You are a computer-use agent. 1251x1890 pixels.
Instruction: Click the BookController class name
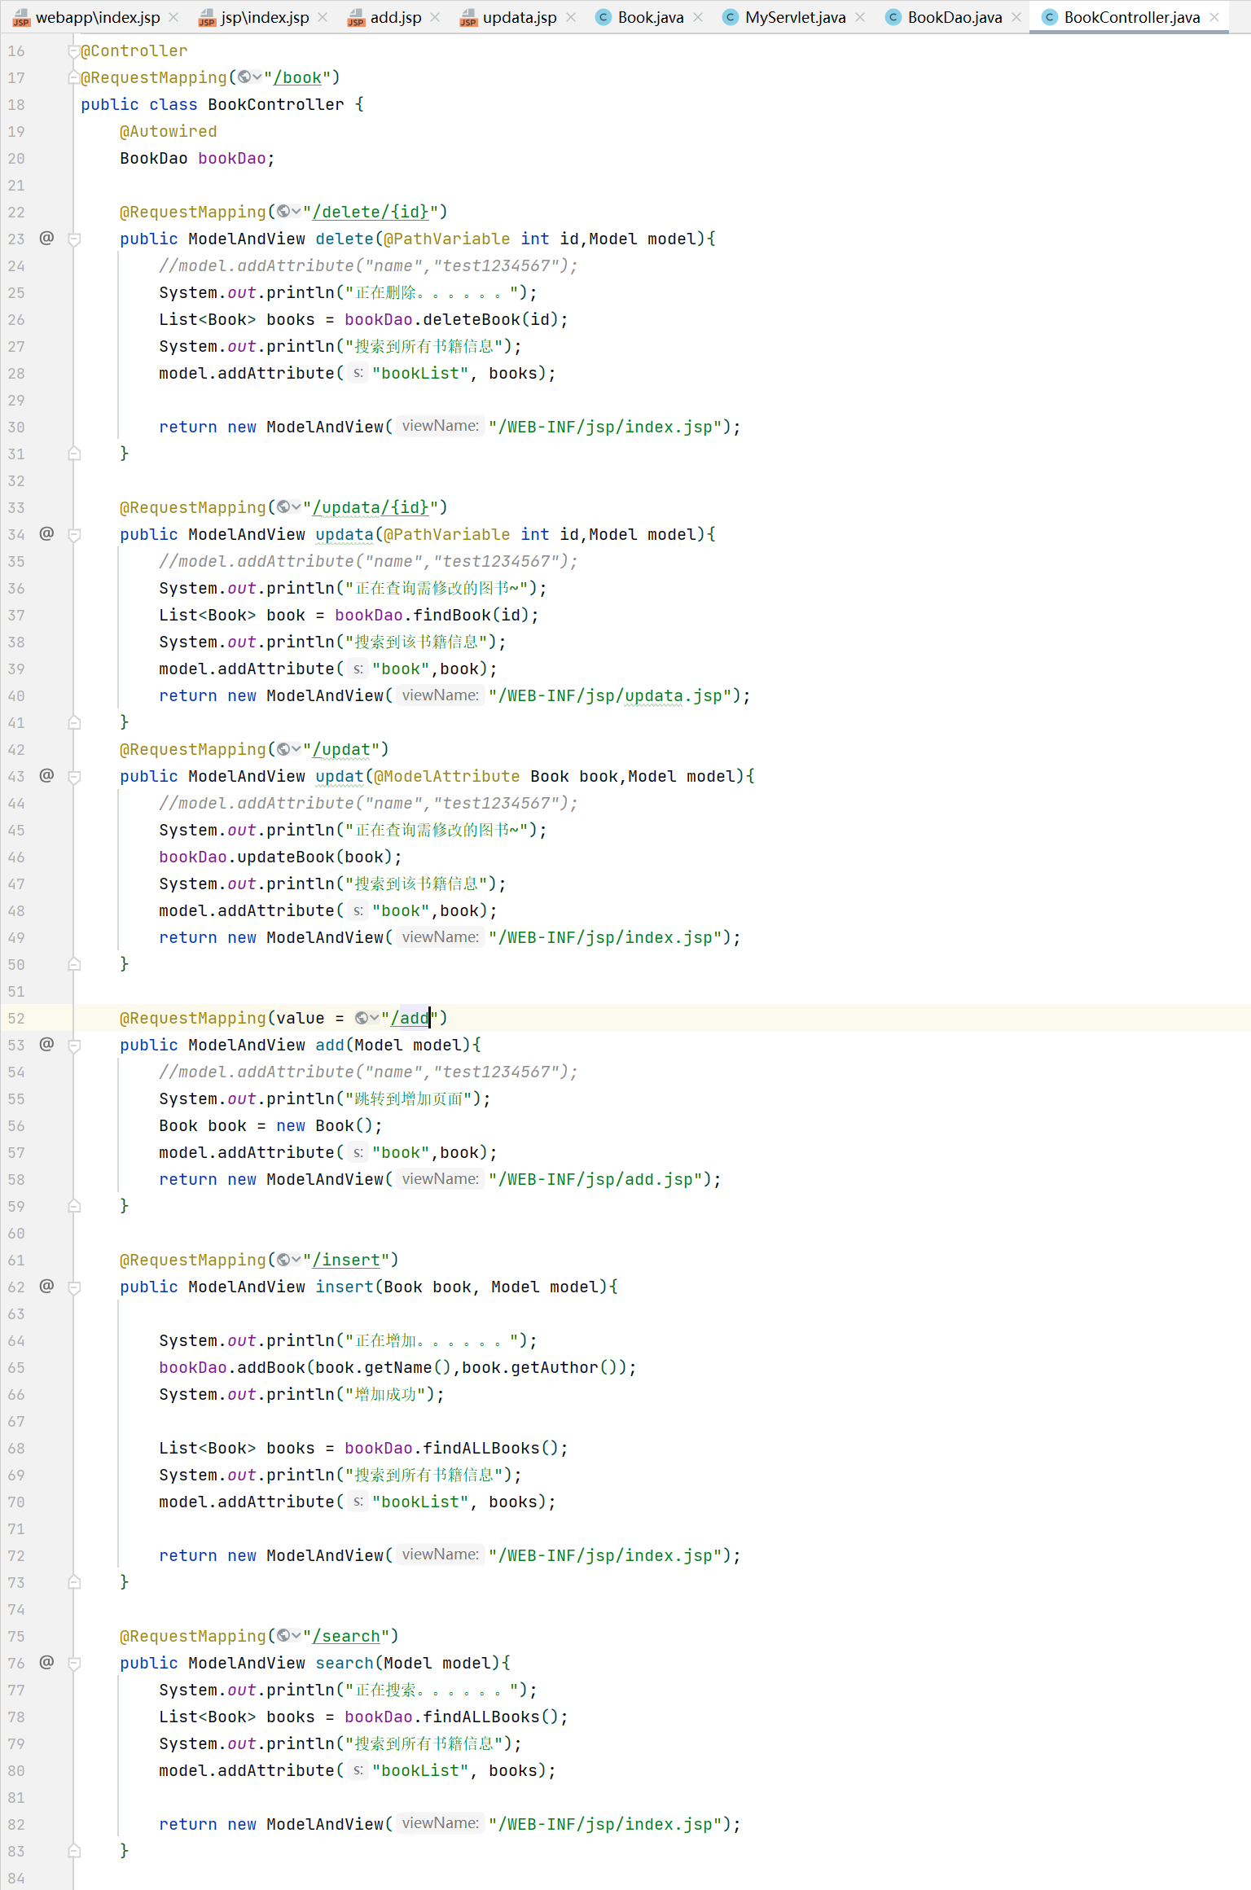click(276, 104)
